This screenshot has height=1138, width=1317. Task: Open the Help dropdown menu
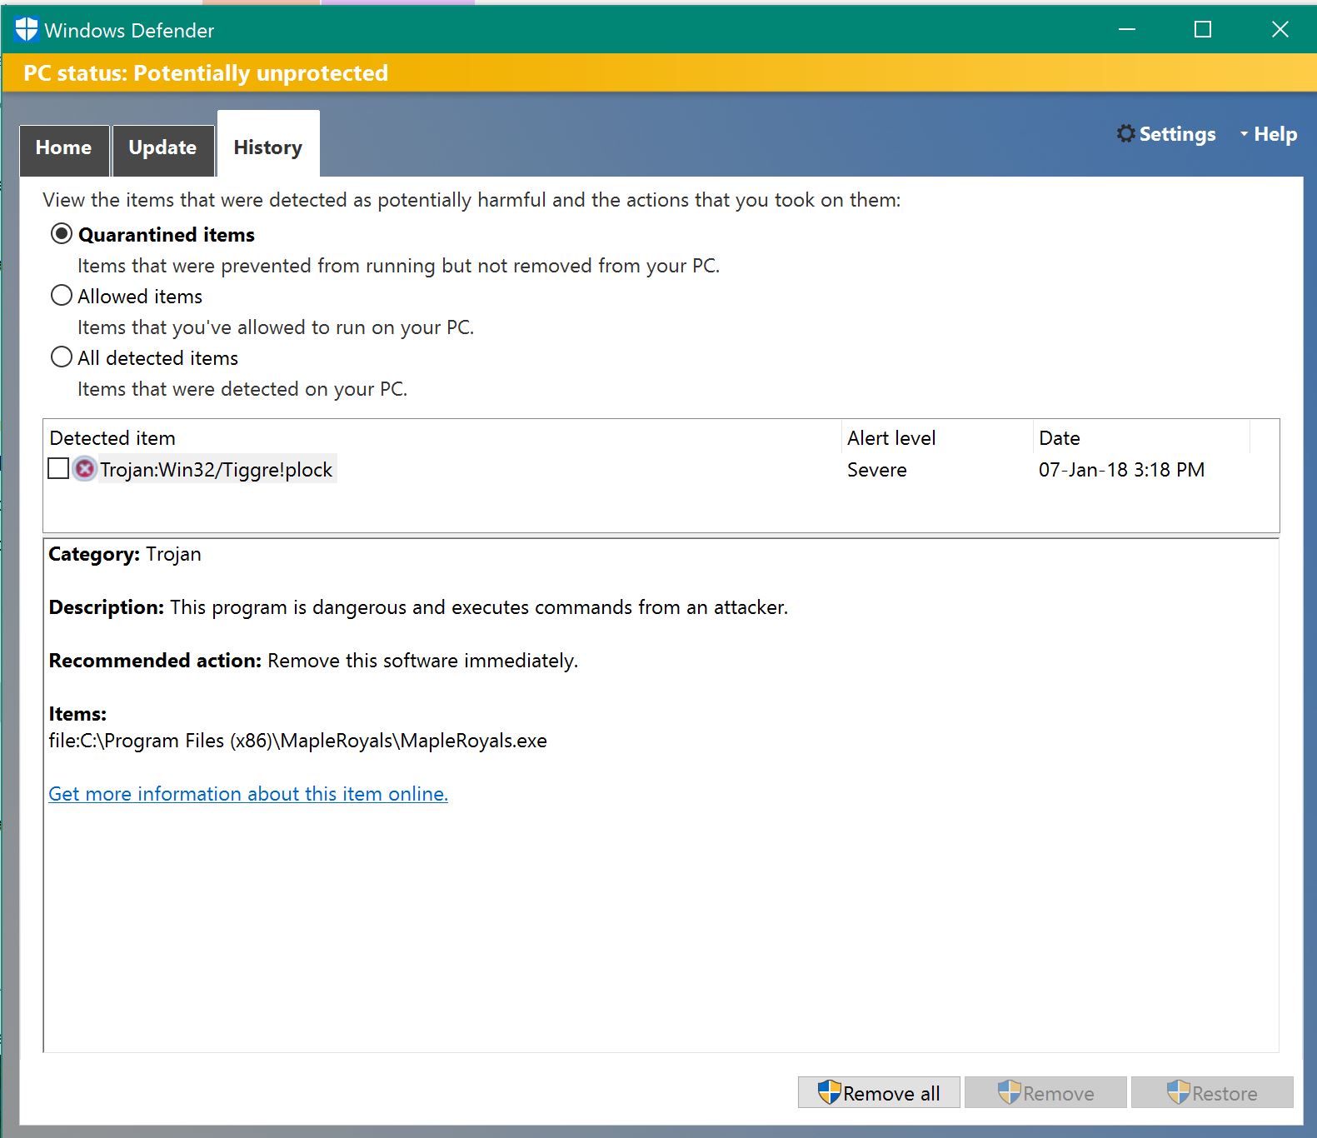1268,134
